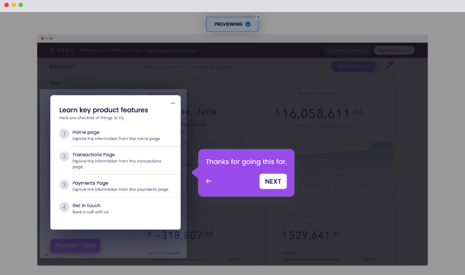Screen dimensions: 465x275
Task: Click the search magnifier icon
Action: click(133, 67)
